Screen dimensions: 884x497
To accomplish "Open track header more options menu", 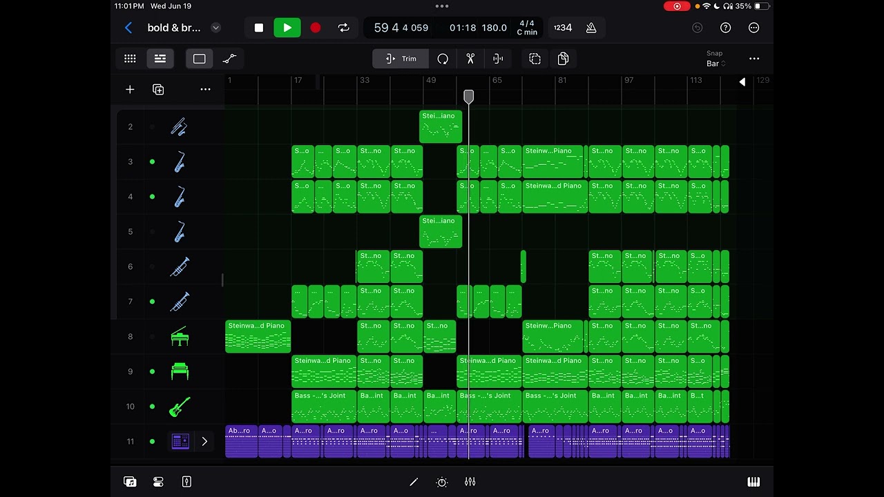I will (205, 90).
